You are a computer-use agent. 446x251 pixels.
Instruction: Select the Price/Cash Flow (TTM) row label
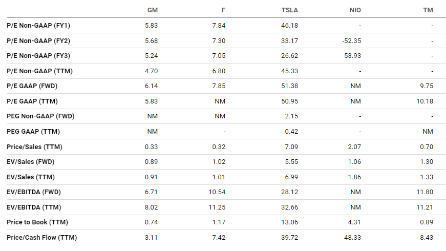[42, 237]
